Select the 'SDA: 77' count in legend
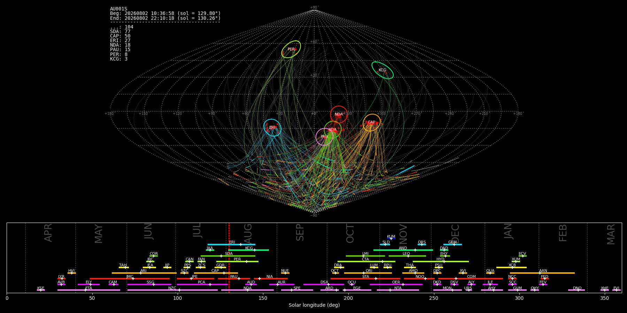 120,32
